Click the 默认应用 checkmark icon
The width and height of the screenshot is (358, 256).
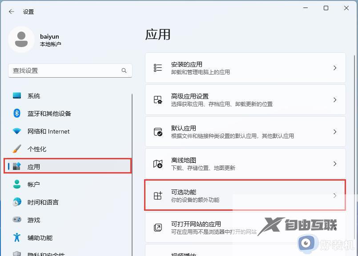[158, 131]
